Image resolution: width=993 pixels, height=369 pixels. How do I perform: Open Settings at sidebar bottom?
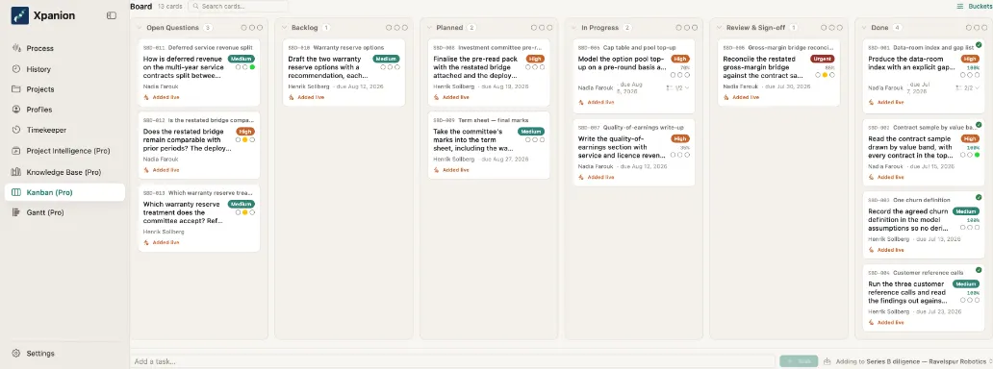tap(64, 354)
